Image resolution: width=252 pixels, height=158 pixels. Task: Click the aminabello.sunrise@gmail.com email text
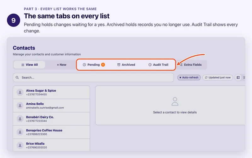[45, 108]
